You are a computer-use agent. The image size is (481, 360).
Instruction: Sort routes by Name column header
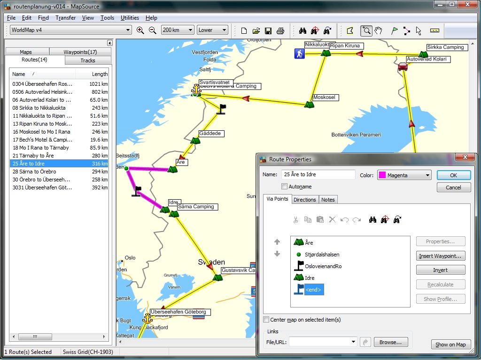(x=42, y=74)
